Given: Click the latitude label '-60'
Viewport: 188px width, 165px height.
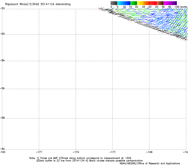Looking at the screenshot, I should tap(2, 149).
